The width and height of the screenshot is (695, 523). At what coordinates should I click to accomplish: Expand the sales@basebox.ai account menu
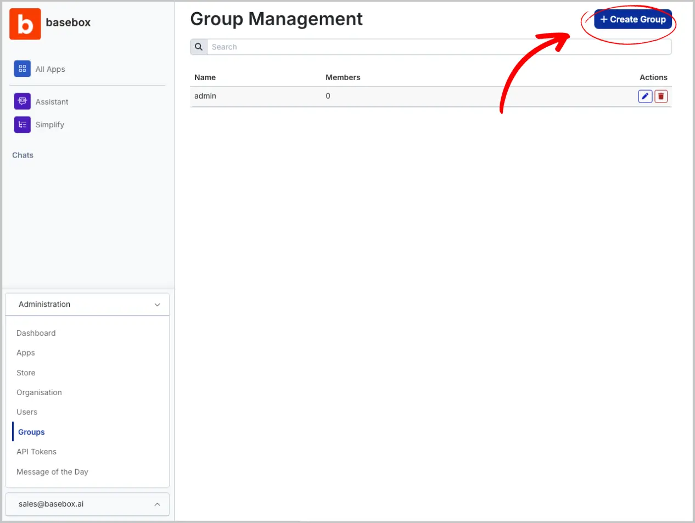157,504
